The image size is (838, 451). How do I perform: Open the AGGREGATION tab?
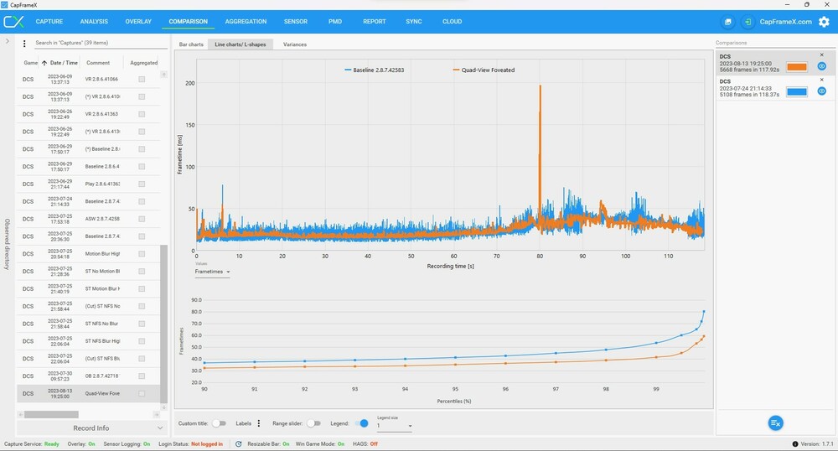pyautogui.click(x=246, y=22)
